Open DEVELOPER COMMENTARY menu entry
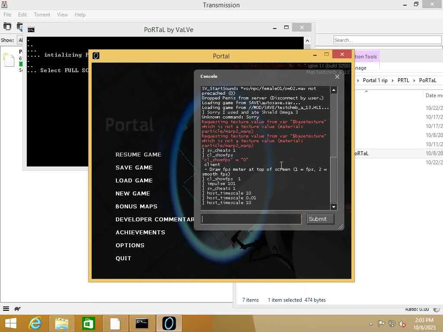The width and height of the screenshot is (443, 332). point(154,219)
